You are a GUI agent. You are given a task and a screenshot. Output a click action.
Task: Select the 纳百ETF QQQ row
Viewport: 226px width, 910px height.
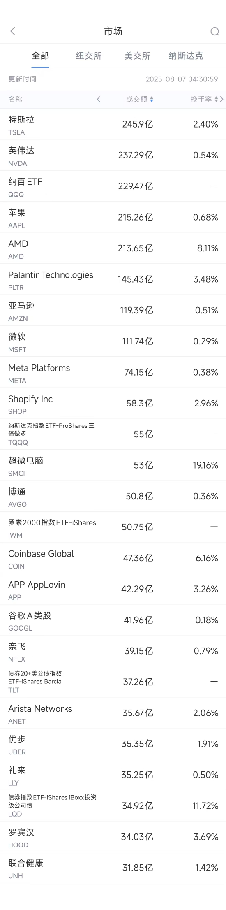coord(113,186)
